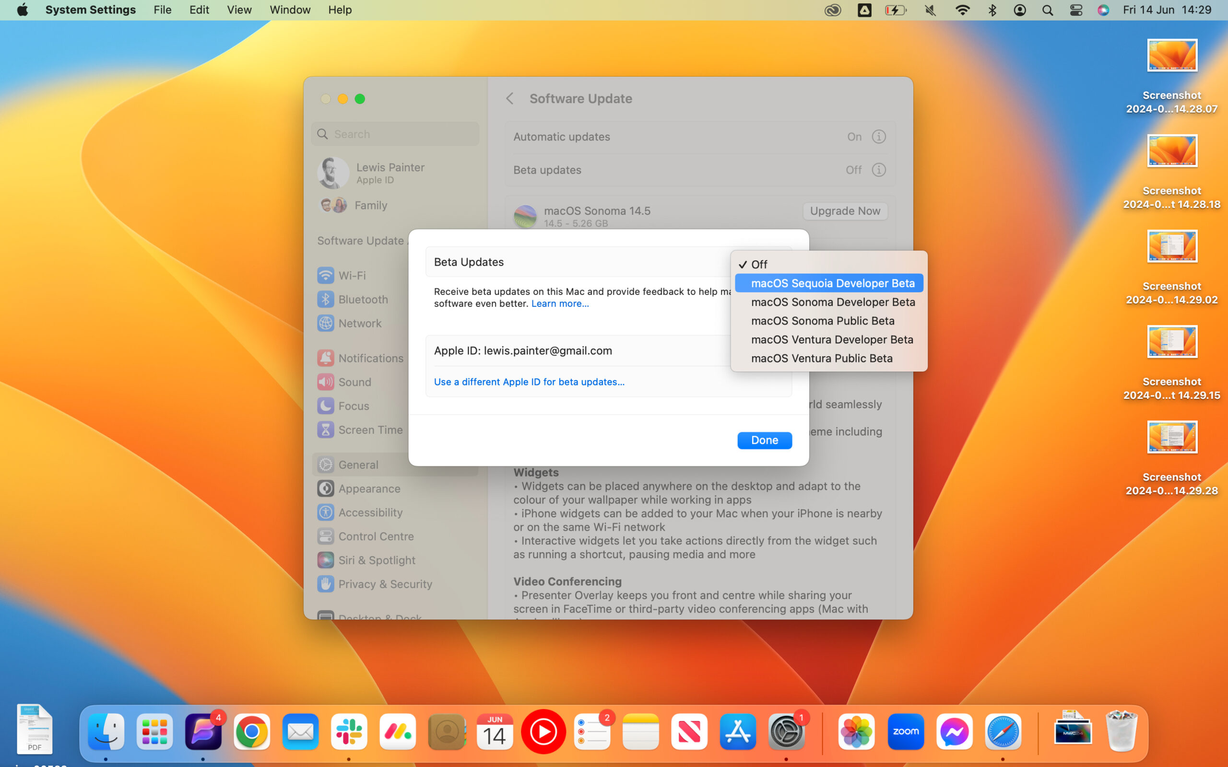Click the Done button
Screen dimensions: 1228x767
[764, 440]
